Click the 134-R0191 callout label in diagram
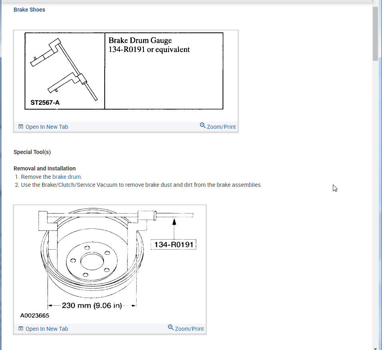Screen dimensions: 382x350 tap(173, 244)
